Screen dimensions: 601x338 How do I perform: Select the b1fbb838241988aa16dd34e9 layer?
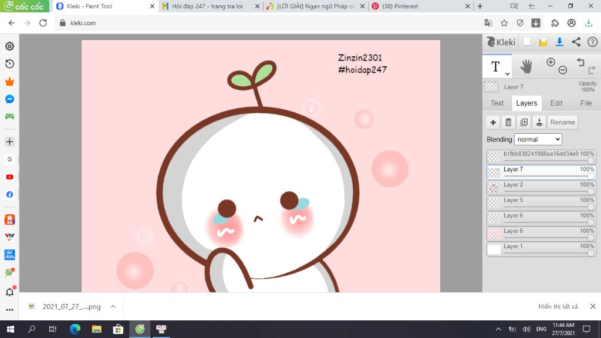[x=541, y=157]
